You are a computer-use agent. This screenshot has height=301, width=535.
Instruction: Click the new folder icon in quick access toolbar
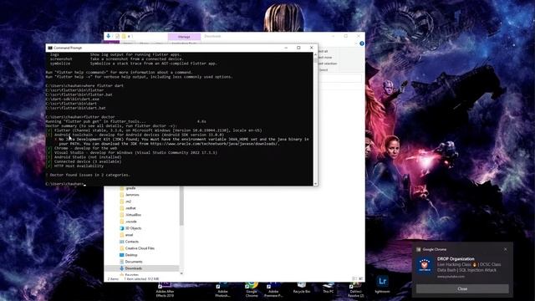124,36
